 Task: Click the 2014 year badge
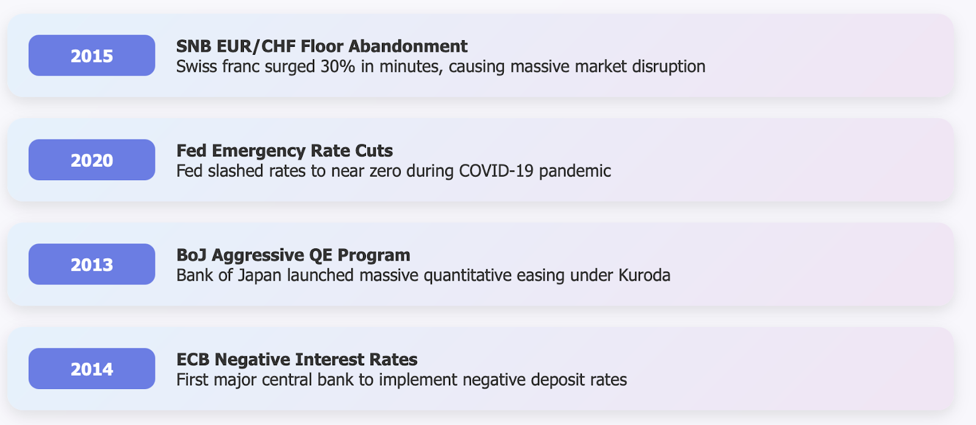coord(91,368)
